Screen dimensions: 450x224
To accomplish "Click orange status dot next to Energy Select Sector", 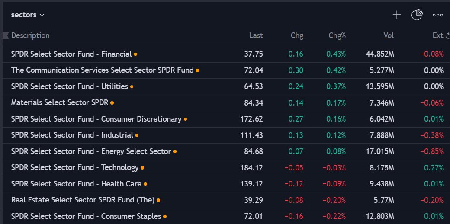I will tap(175, 151).
